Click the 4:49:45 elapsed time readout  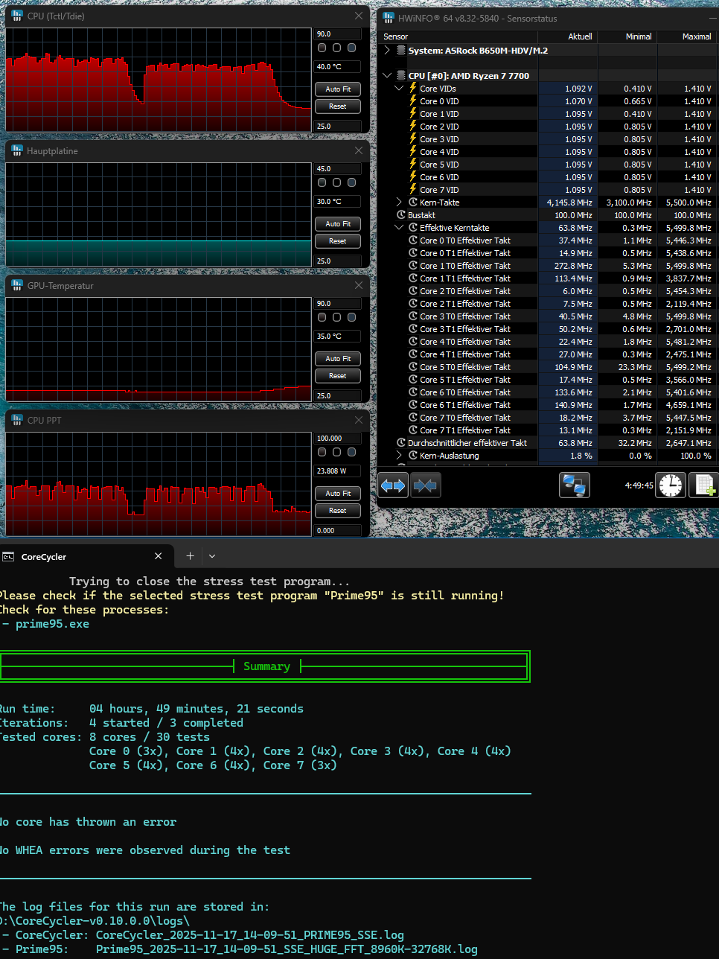(x=639, y=485)
